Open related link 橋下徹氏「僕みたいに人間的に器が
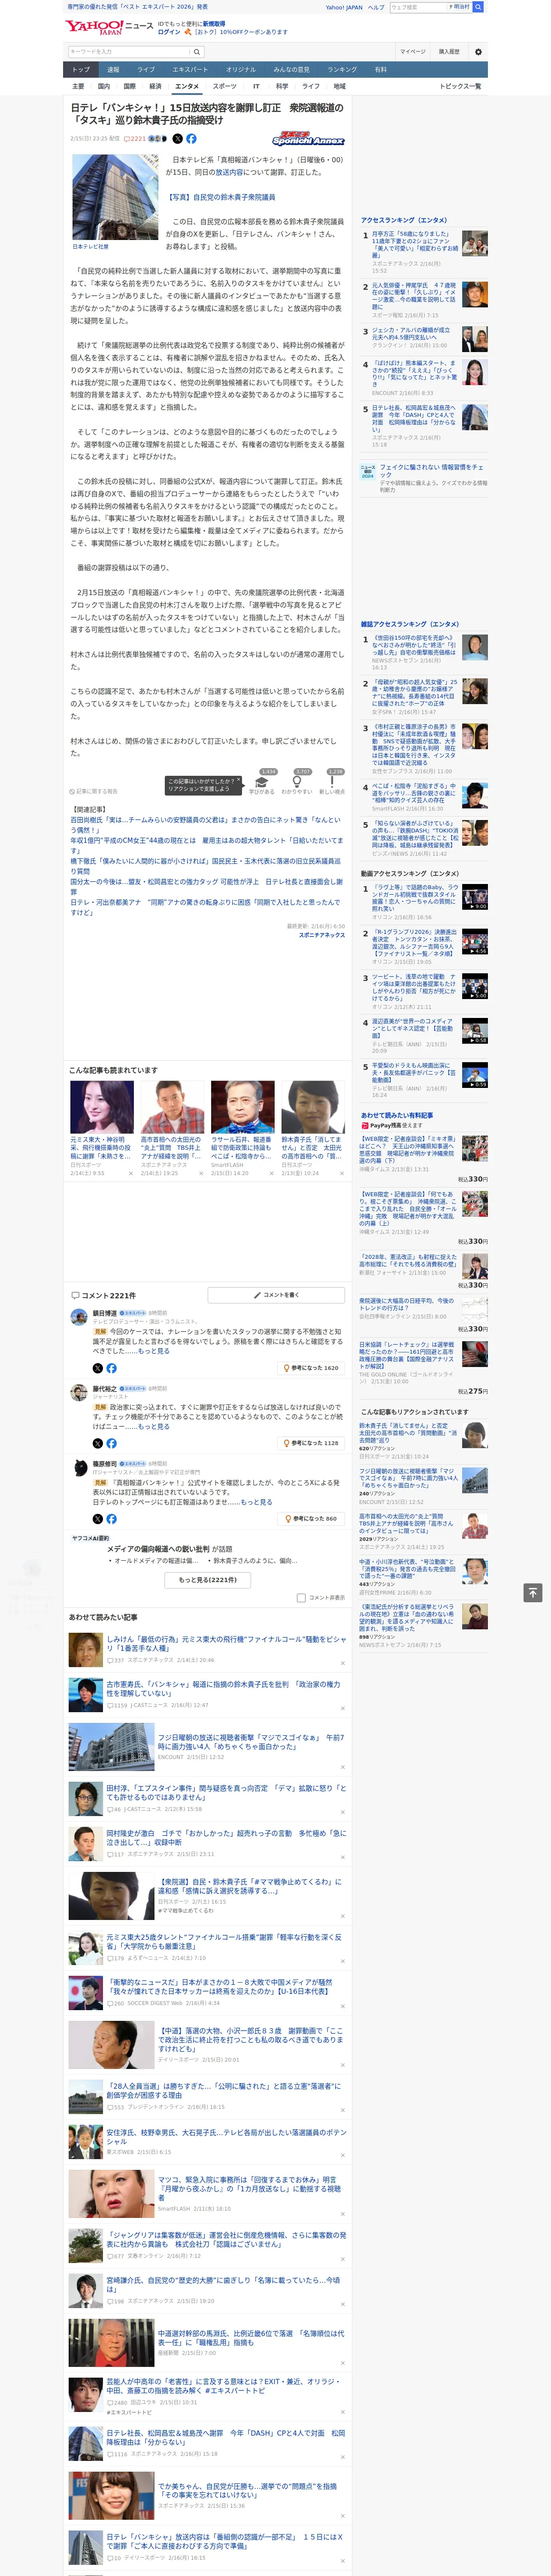Screen dimensions: 551x2576 click(x=205, y=866)
